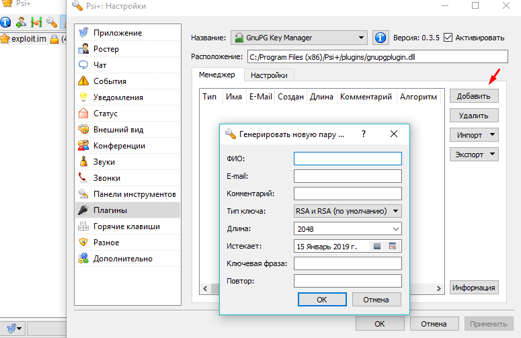The image size is (521, 338).
Task: Click the Расположение path field
Action: tap(377, 56)
